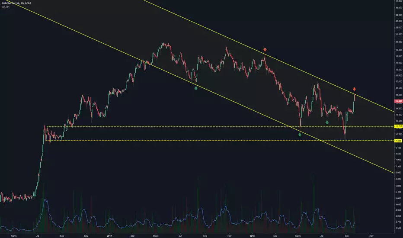Click the green up arrow between Jul and Sep 2017
403x238 pixels.
click(x=196, y=88)
